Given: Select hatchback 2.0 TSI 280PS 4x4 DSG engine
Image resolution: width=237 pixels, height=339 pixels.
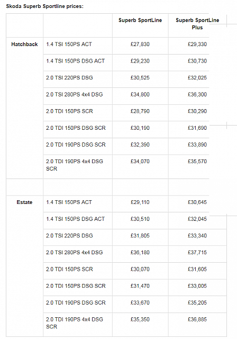Looking at the screenshot, I should pyautogui.click(x=74, y=94).
